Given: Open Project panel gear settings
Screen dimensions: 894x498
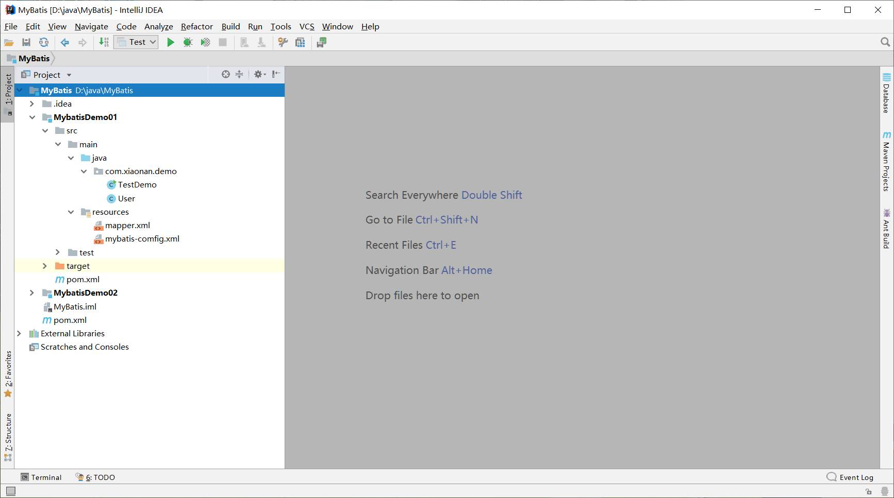Looking at the screenshot, I should [260, 74].
